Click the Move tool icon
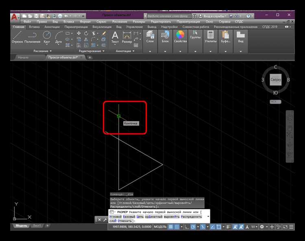This screenshot has width=305, height=241. (x=79, y=33)
